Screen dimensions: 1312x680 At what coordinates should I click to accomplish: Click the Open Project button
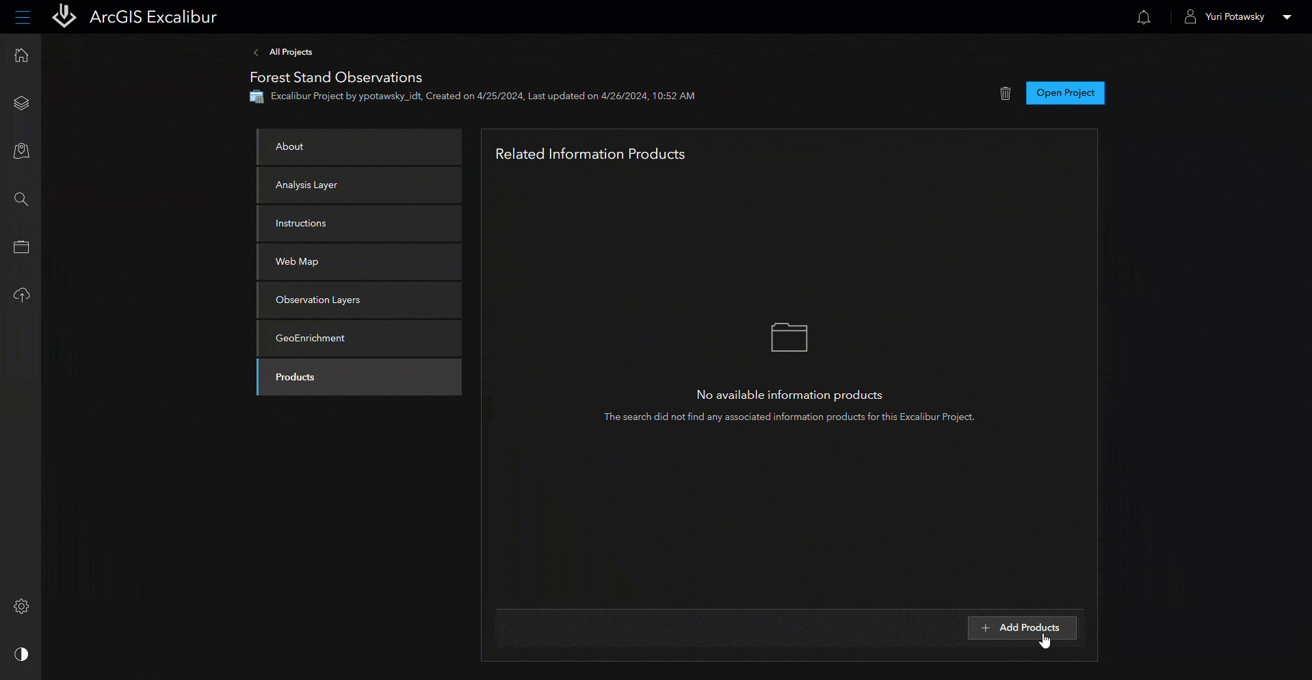pos(1064,93)
